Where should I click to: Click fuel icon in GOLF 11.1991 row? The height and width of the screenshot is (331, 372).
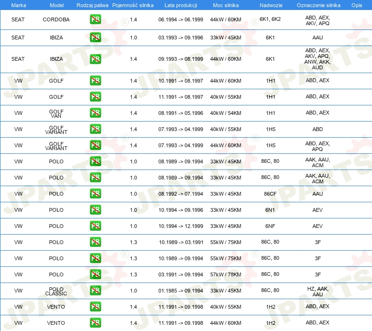coord(95,96)
